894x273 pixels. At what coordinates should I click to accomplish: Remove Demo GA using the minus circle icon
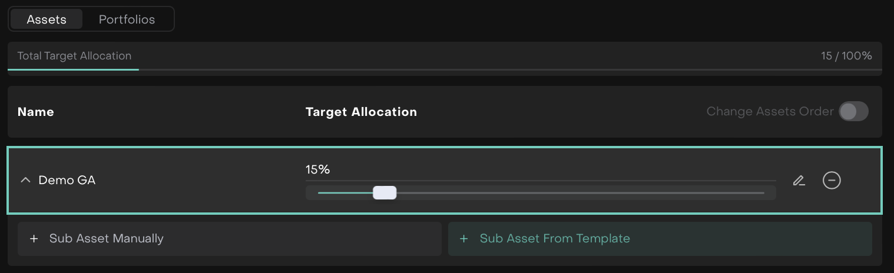point(832,181)
